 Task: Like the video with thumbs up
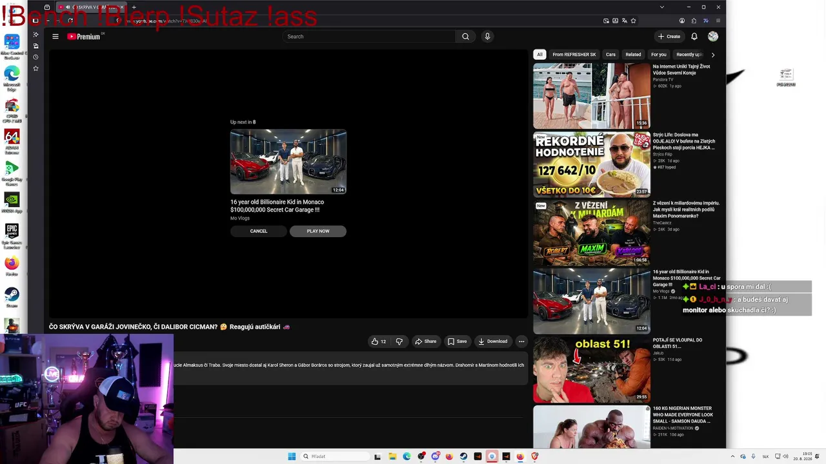point(379,342)
